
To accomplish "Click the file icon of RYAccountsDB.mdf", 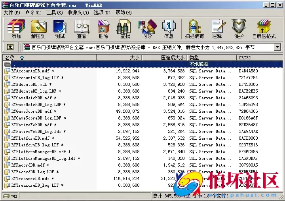I will 7,71.
